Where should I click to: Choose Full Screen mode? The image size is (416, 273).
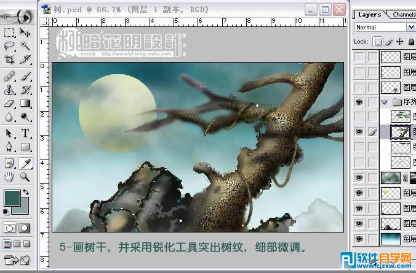tap(27, 244)
